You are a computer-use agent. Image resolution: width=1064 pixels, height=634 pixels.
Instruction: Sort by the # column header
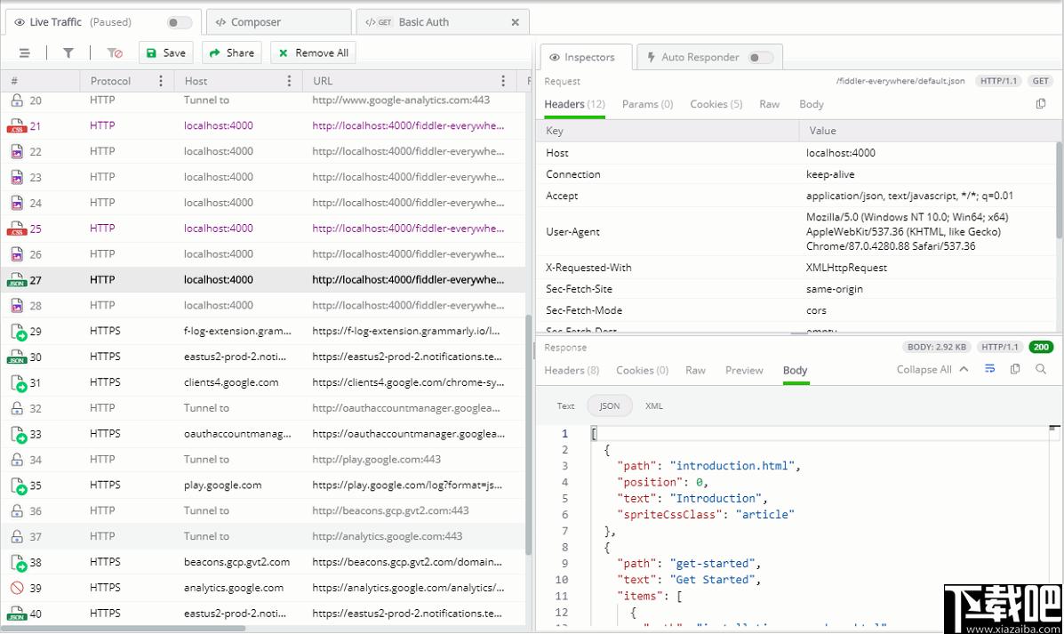click(x=14, y=81)
